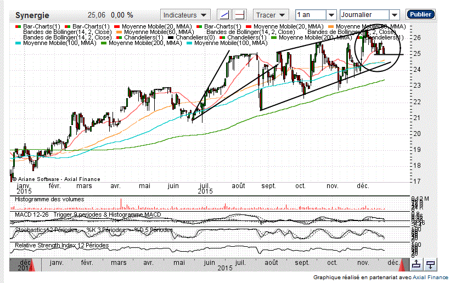Click 'oct.' on the bottom date range slider
Image resolution: width=450 pixels, height=283 pixels.
332,263
